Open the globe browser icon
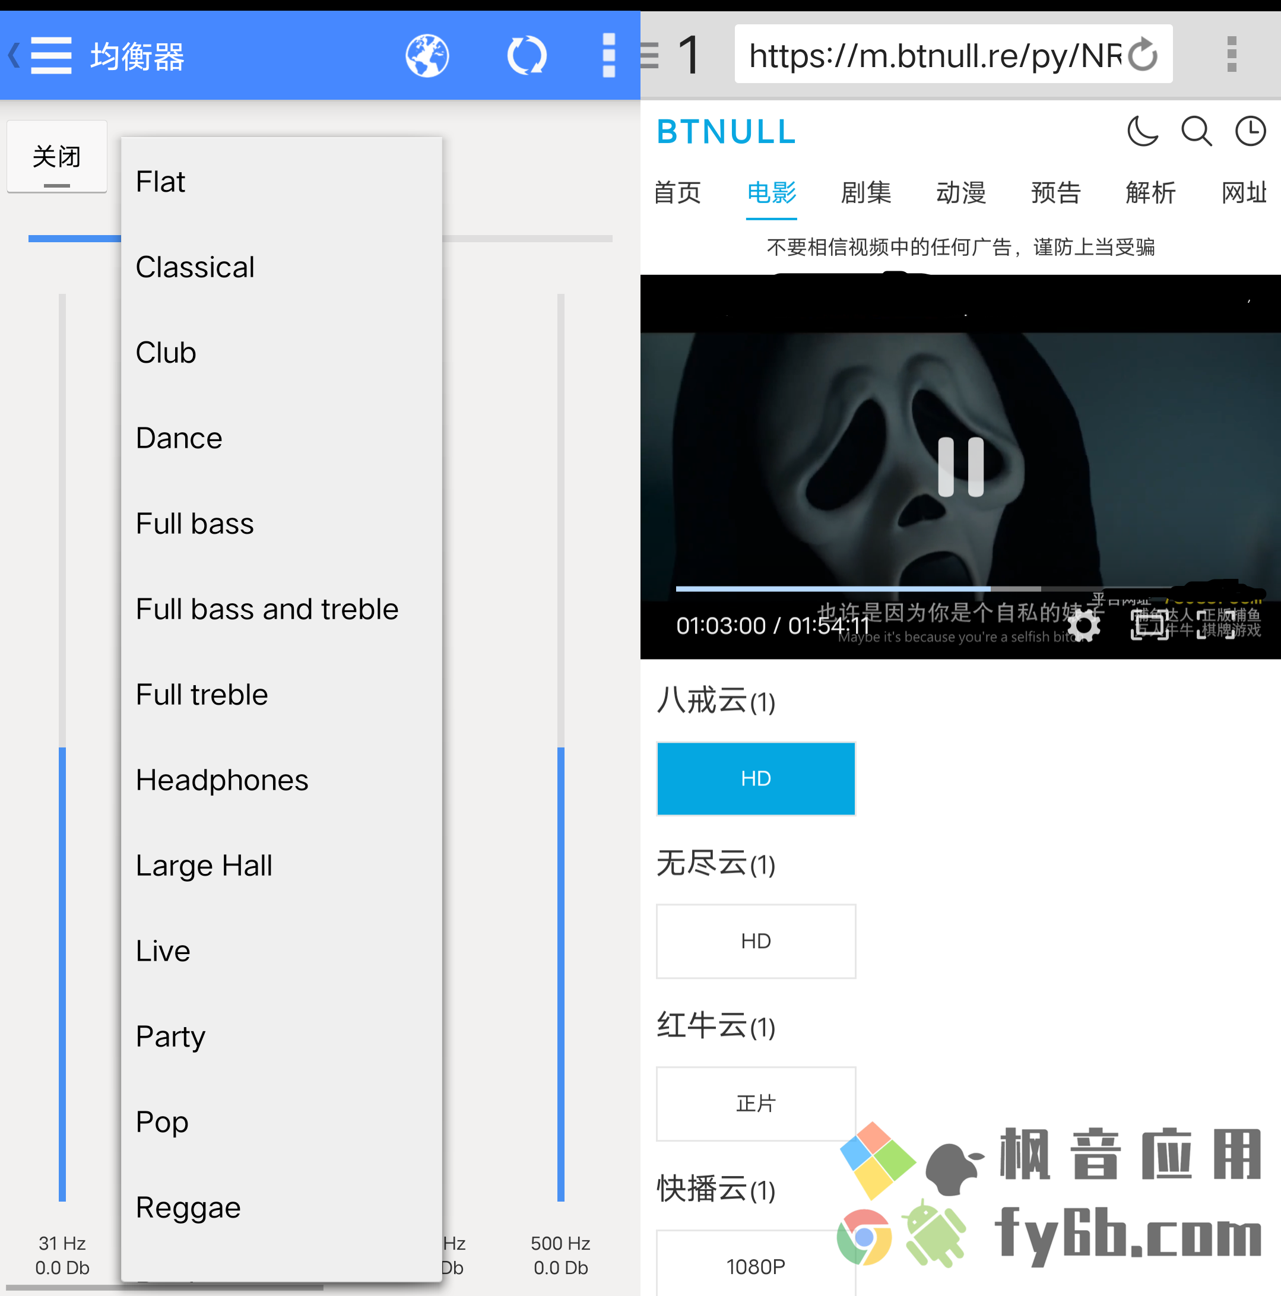 (427, 56)
